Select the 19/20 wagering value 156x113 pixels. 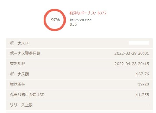(x=144, y=84)
